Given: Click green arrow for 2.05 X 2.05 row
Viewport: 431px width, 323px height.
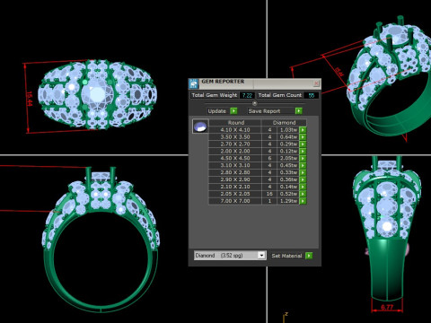Looking at the screenshot, I should click(303, 194).
